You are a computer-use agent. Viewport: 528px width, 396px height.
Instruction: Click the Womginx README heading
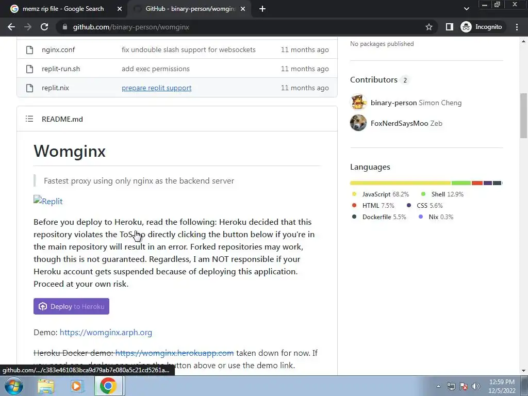click(70, 151)
